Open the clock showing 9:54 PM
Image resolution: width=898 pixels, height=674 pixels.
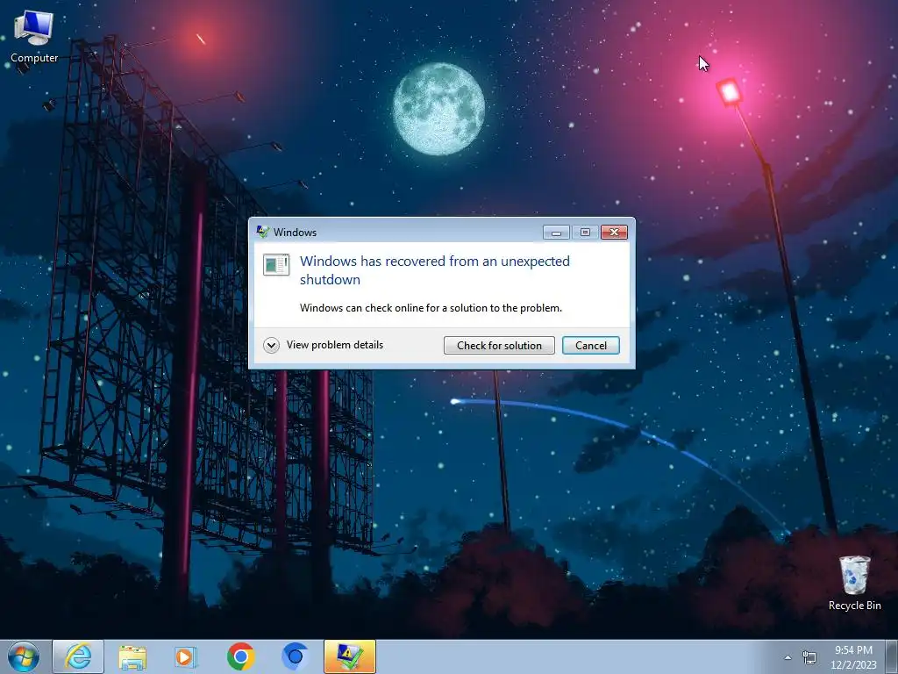coord(853,656)
